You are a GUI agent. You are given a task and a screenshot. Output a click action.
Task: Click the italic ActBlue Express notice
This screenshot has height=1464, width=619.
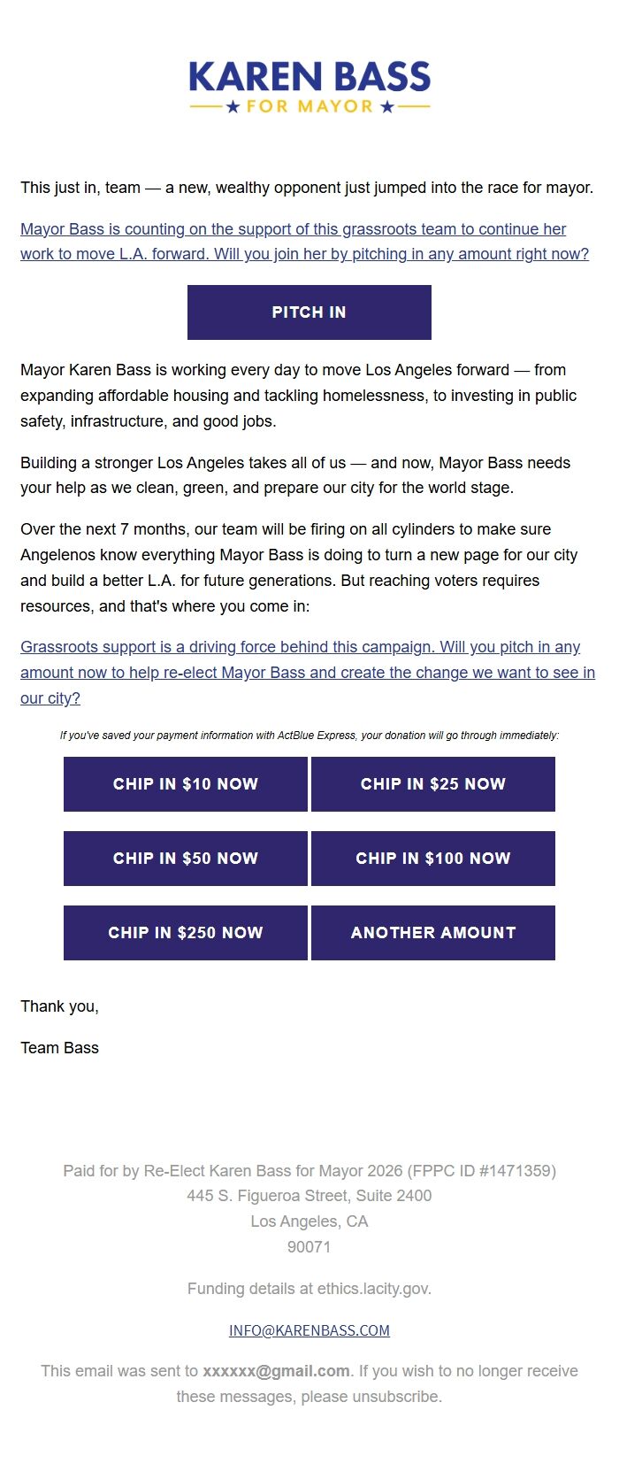pos(309,736)
